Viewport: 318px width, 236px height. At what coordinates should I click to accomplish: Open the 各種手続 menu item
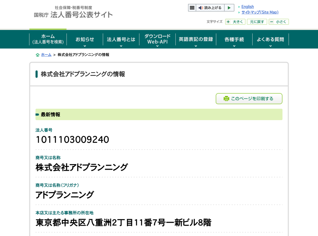[x=234, y=39]
